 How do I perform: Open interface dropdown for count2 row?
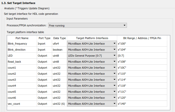click(92, 74)
